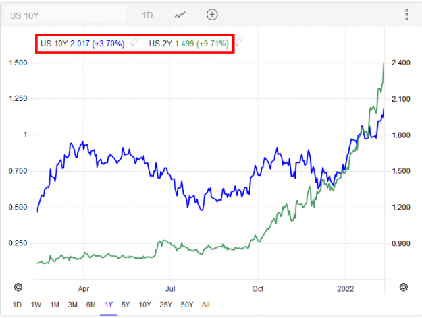Screen dimensions: 422x318
Task: Select the 6M time range
Action: [90, 305]
